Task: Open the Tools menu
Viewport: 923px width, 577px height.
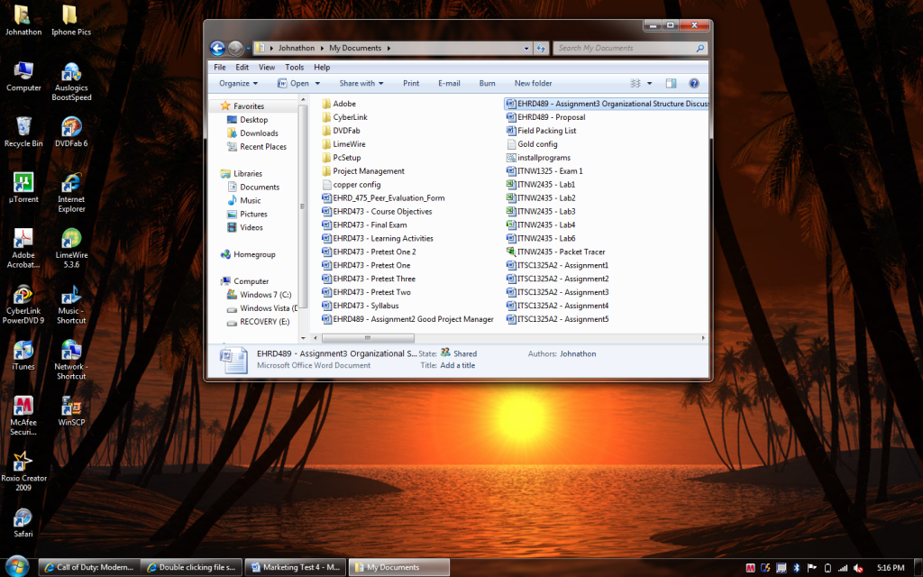Action: coord(294,67)
